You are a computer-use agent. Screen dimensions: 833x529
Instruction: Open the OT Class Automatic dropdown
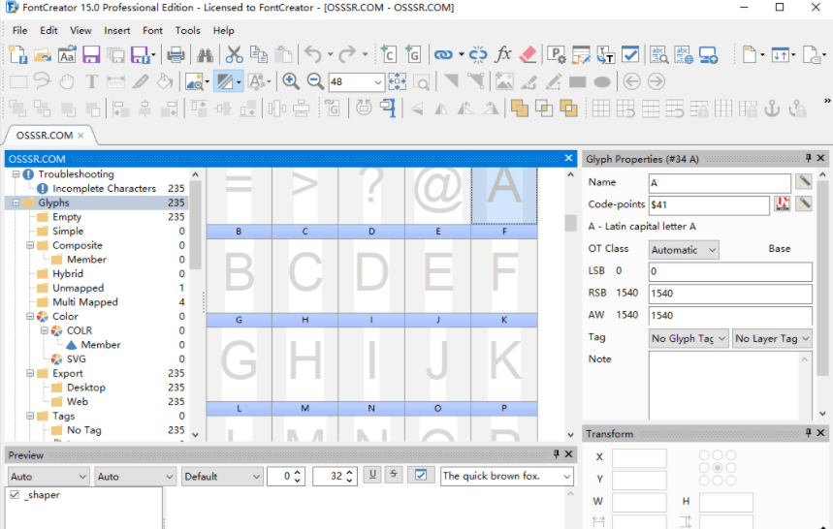[x=683, y=250]
